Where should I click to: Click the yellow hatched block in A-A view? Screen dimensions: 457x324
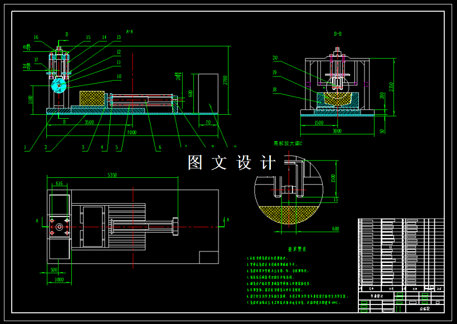click(92, 98)
